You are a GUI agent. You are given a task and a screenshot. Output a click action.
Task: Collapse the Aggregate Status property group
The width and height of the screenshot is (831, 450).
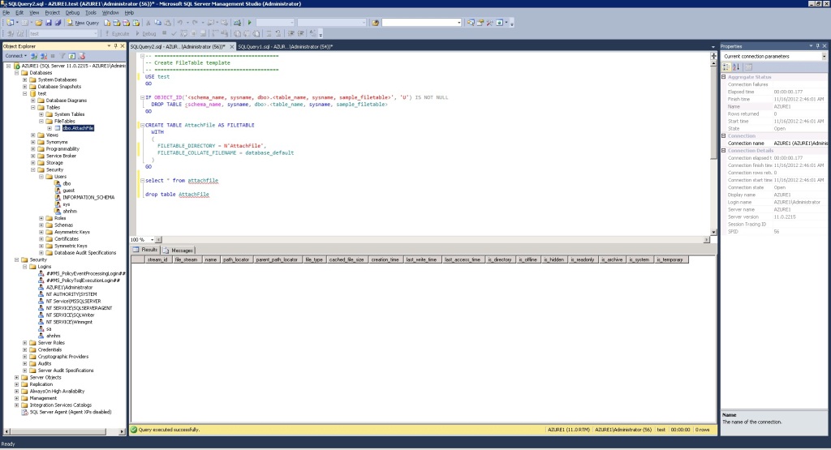724,77
